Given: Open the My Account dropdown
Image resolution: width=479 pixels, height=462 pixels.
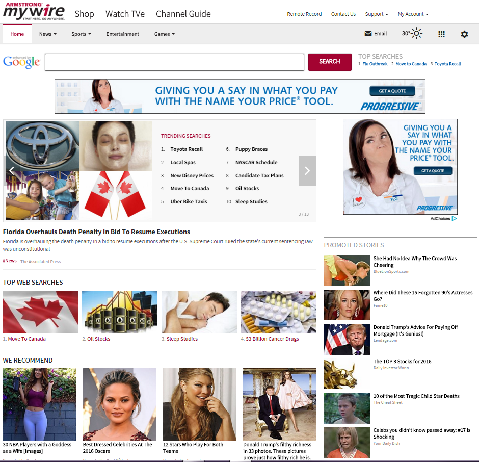Looking at the screenshot, I should pyautogui.click(x=413, y=14).
